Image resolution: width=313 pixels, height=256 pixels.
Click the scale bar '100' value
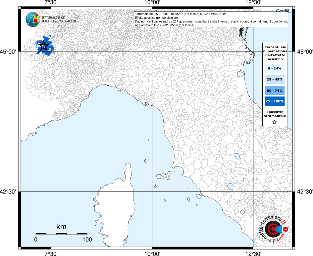pyautogui.click(x=87, y=239)
